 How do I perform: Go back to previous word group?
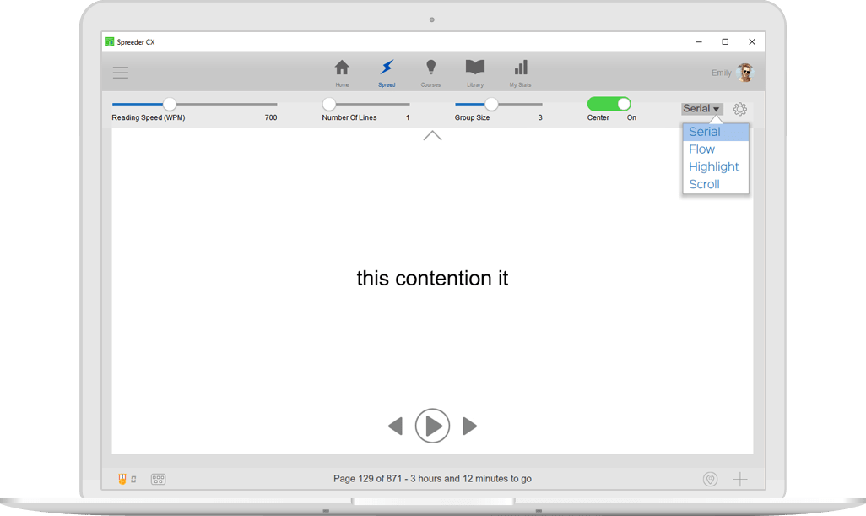pyautogui.click(x=395, y=426)
